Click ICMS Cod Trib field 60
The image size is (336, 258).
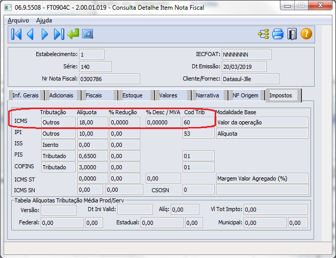(198, 122)
